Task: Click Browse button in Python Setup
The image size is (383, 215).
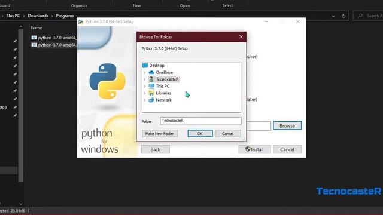Action: [287, 126]
